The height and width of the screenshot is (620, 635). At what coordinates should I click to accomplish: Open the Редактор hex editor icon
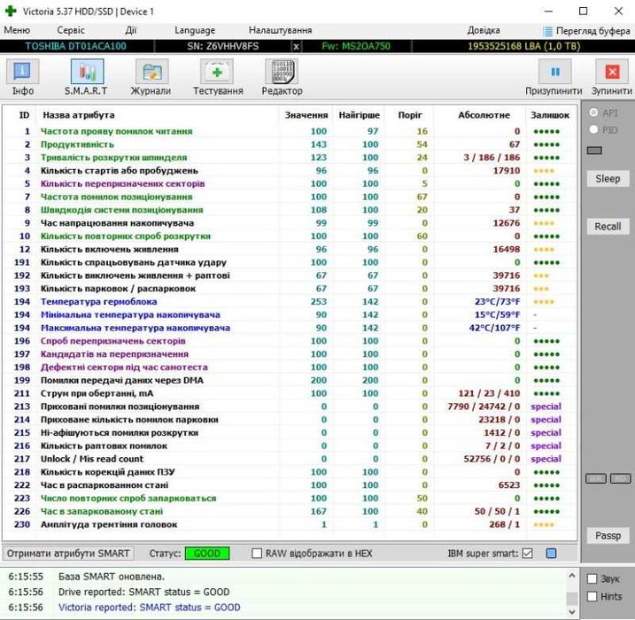pos(282,72)
